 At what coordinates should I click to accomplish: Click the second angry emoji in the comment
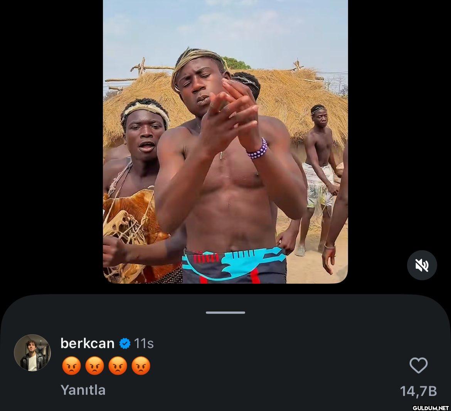[94, 366]
